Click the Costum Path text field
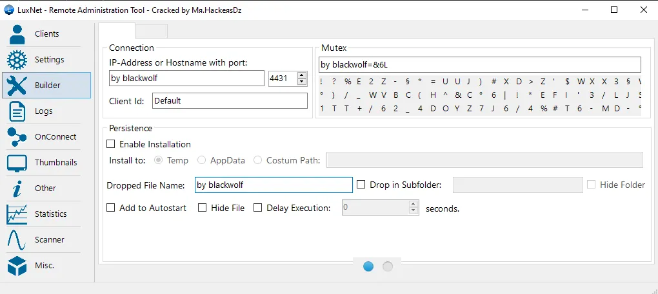 [x=484, y=160]
